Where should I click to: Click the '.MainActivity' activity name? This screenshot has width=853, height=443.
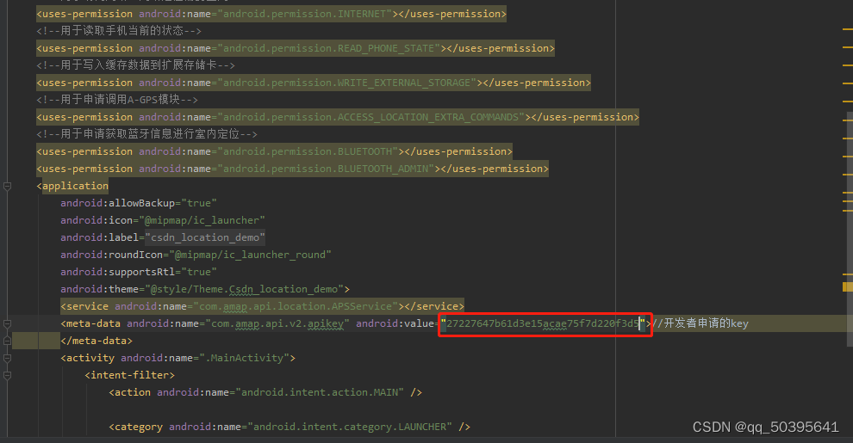(x=244, y=359)
